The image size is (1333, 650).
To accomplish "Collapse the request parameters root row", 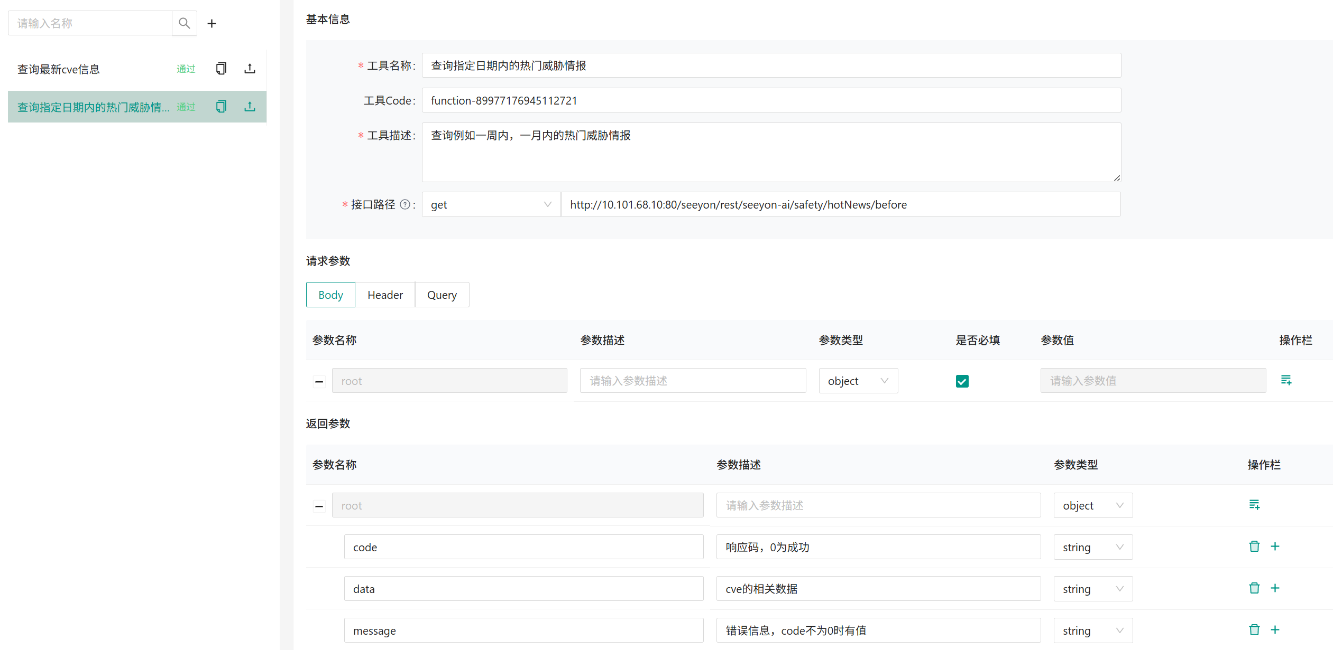I will coord(319,381).
